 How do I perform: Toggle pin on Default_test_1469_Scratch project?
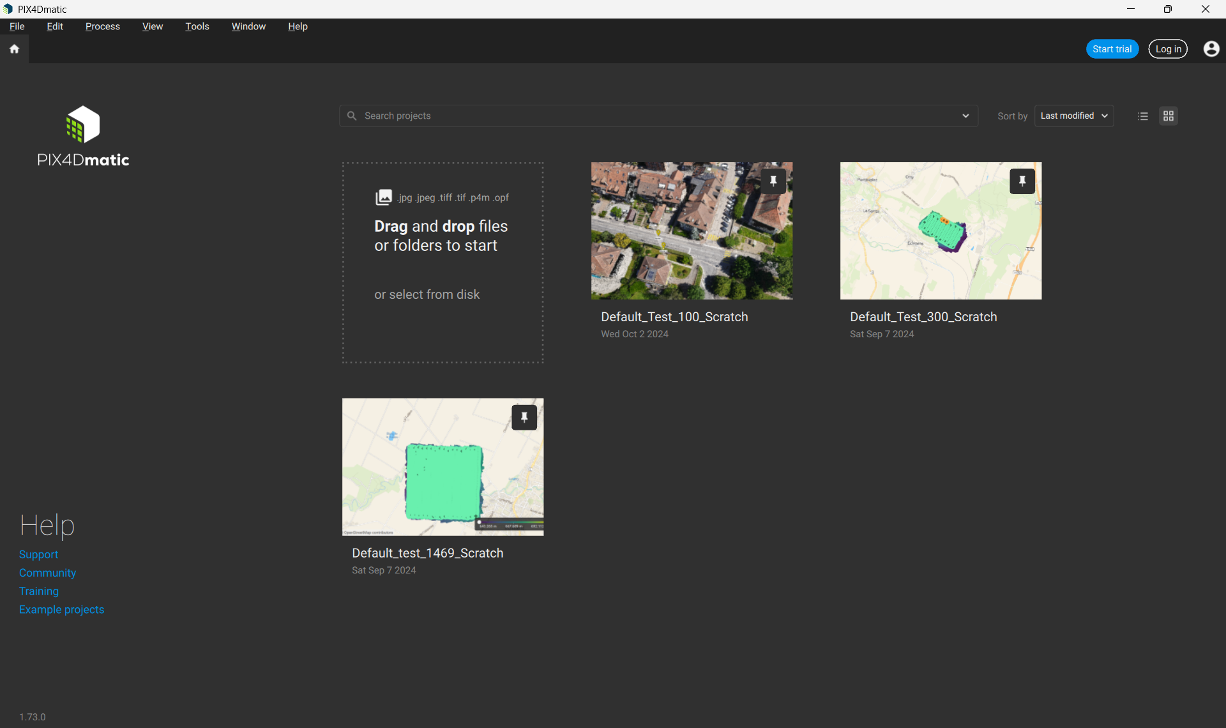coord(524,418)
